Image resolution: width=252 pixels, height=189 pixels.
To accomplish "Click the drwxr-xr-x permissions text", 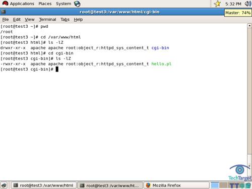I will [x=13, y=48].
